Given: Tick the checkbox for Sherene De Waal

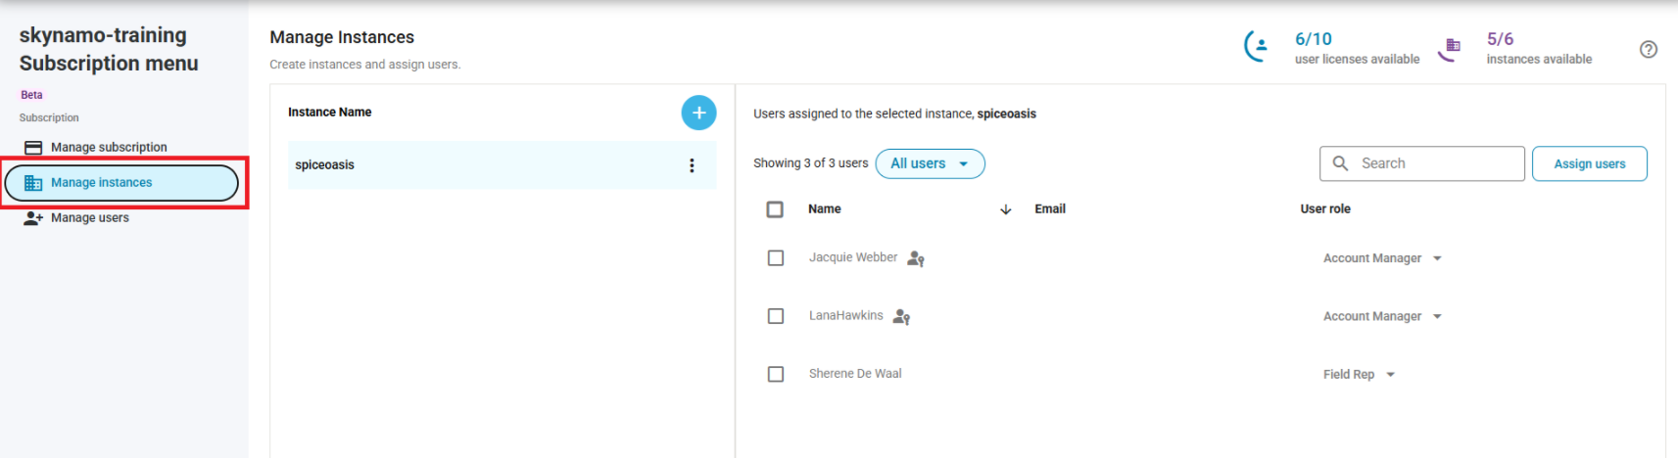Looking at the screenshot, I should (x=776, y=374).
